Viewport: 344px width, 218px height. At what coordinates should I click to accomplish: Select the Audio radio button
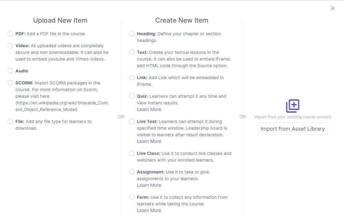click(x=10, y=71)
